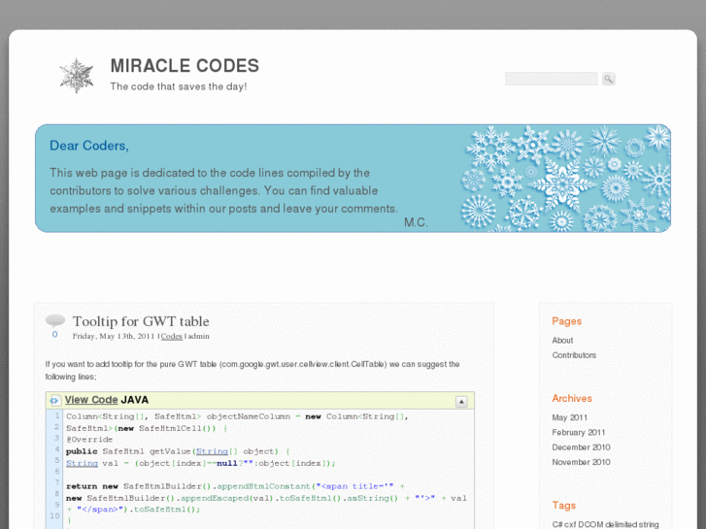Click the snowflake site logo
The width and height of the screenshot is (706, 529).
pos(77,76)
